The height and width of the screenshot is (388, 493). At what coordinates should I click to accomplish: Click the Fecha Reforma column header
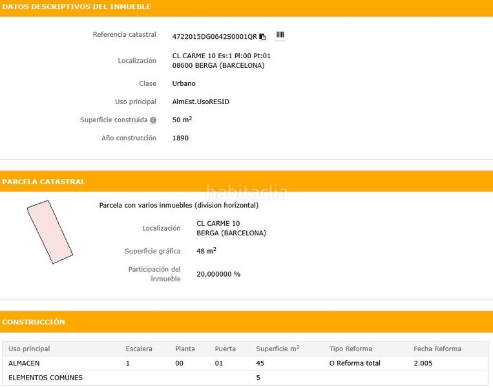[x=437, y=349]
